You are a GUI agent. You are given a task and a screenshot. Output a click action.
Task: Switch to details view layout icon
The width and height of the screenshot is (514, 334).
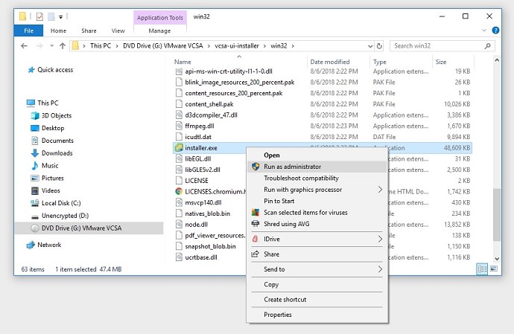click(482, 269)
